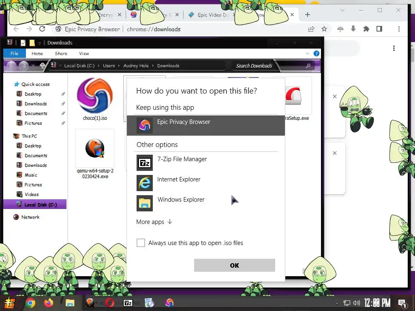
Task: Click the new folder icon in Explorer title bar
Action: pos(32,43)
